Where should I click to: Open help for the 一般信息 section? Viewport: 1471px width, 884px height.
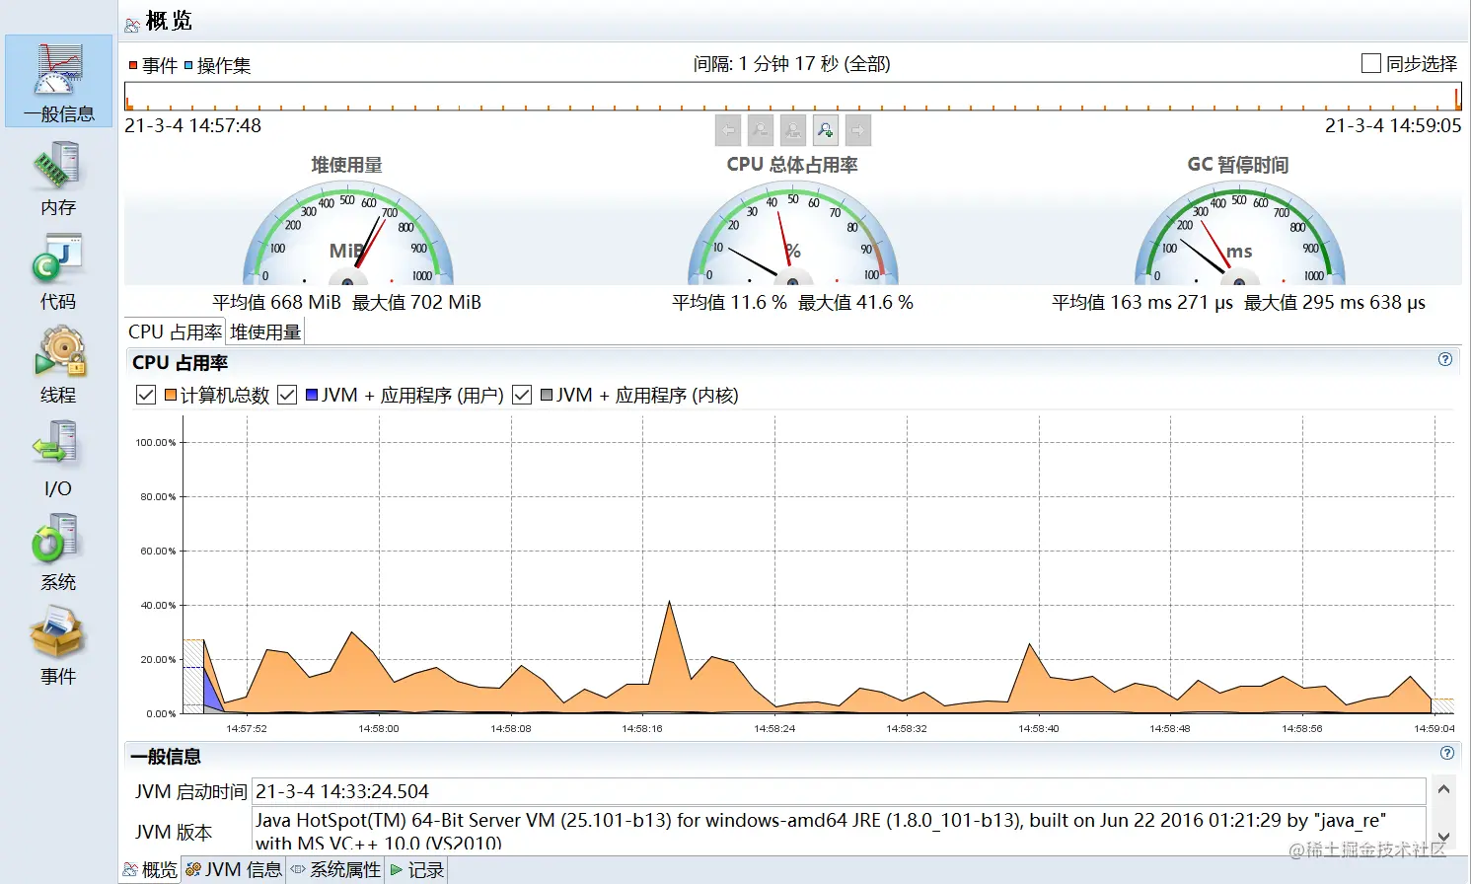click(1447, 753)
